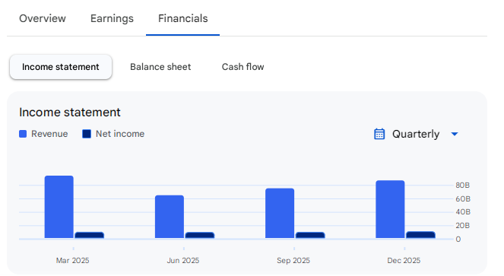Image resolution: width=504 pixels, height=276 pixels.
Task: Click the Mar 2025 revenue bar
Action: coord(59,207)
